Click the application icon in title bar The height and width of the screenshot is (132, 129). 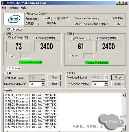coord(3,3)
